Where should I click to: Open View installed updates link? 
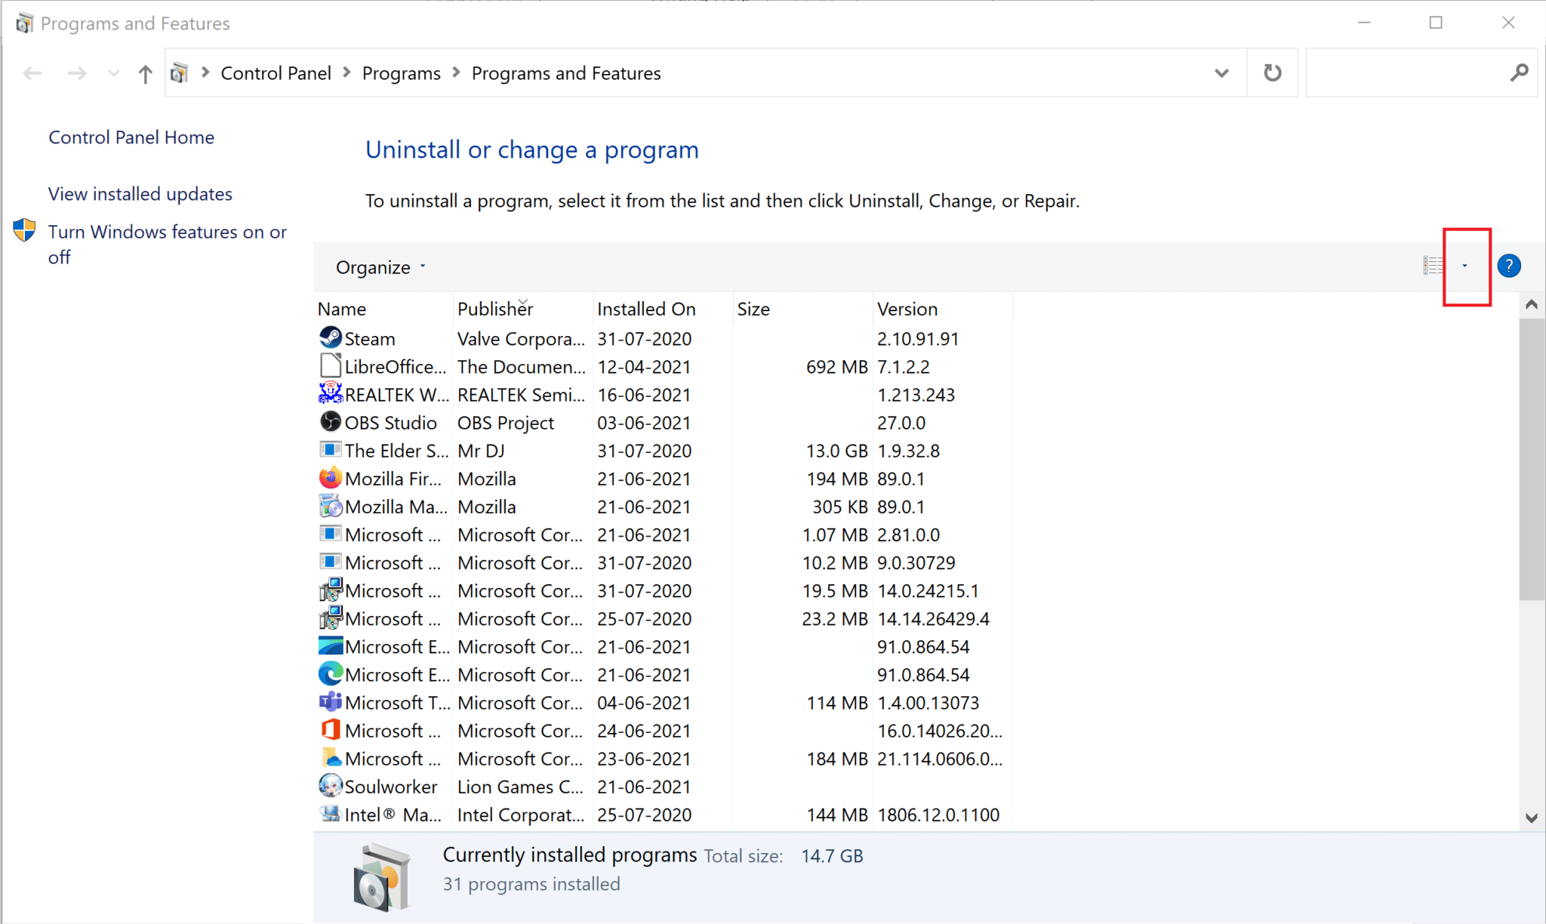(x=140, y=194)
